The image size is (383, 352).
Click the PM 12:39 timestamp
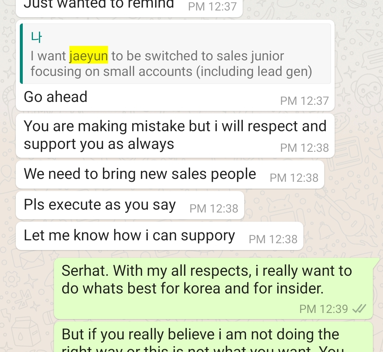coord(323,309)
